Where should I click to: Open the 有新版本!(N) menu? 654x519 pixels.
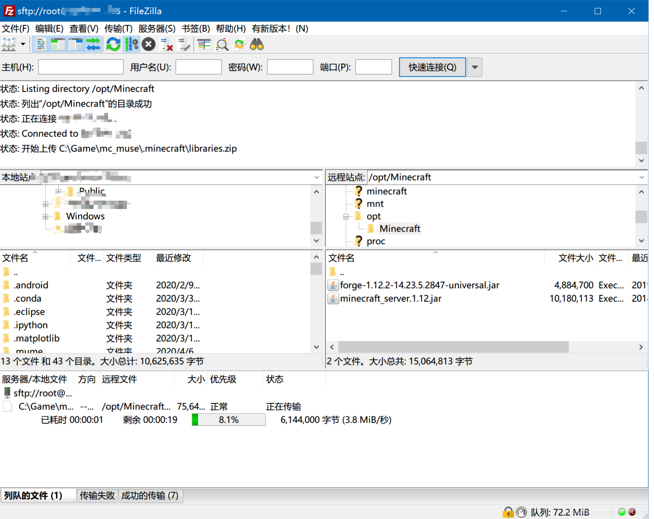(280, 28)
